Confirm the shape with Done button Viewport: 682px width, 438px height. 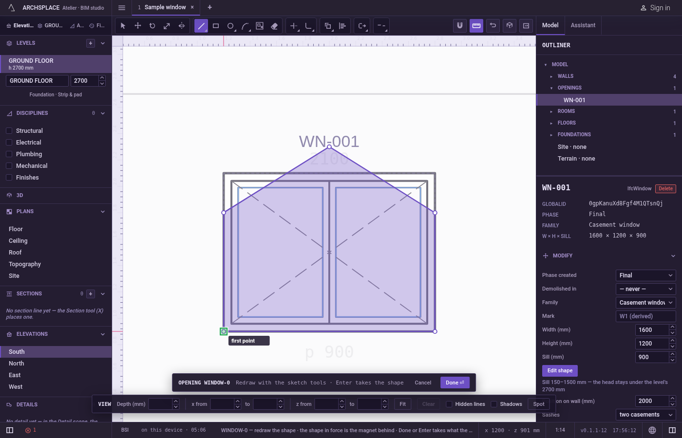pyautogui.click(x=455, y=383)
